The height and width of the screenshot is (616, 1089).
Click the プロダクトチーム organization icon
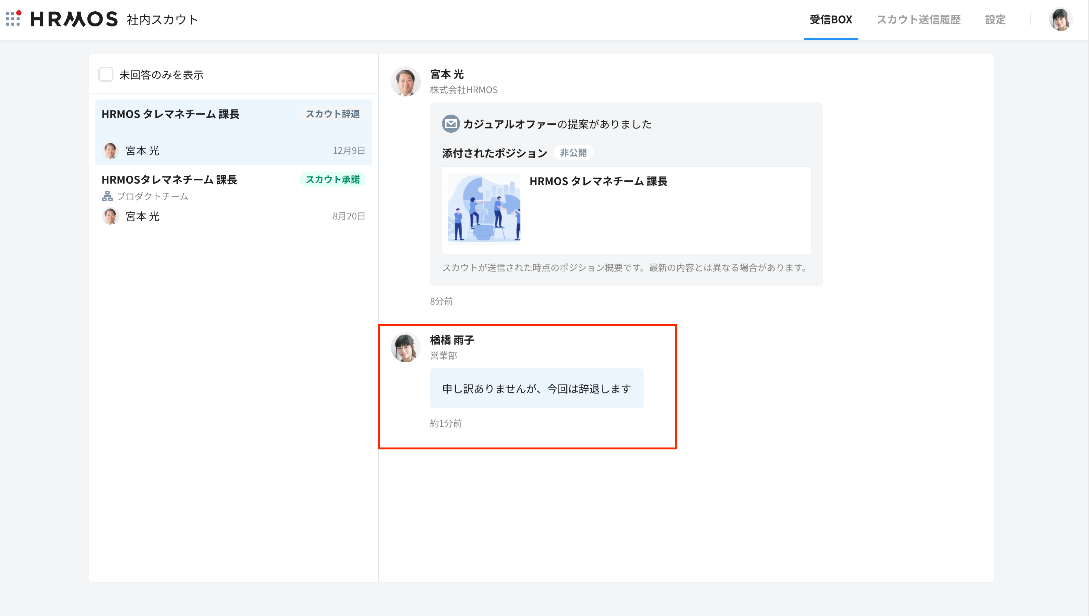pyautogui.click(x=107, y=196)
